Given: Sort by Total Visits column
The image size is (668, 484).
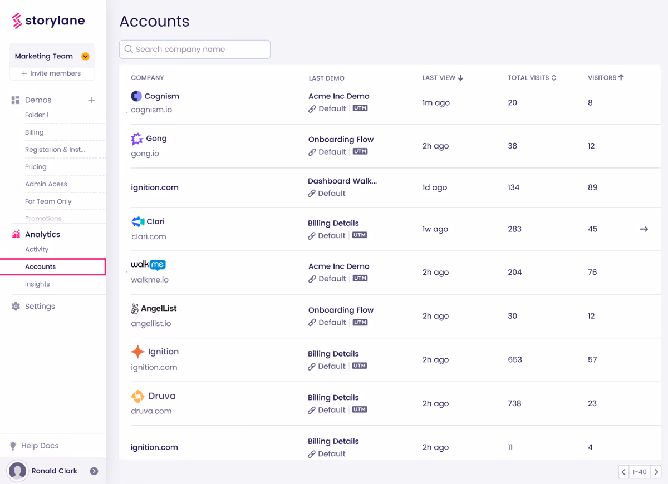Looking at the screenshot, I should click(x=532, y=78).
